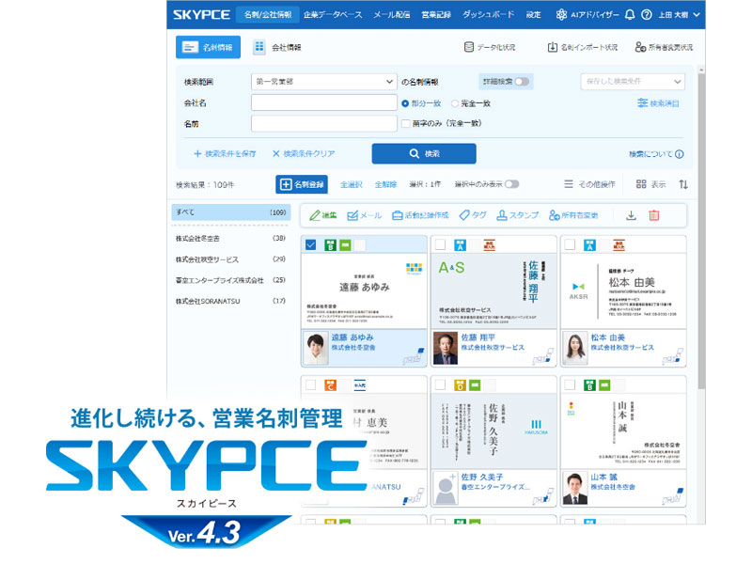Check the 佐野久美子 card checkbox
This screenshot has height=564, width=752.
coord(440,384)
